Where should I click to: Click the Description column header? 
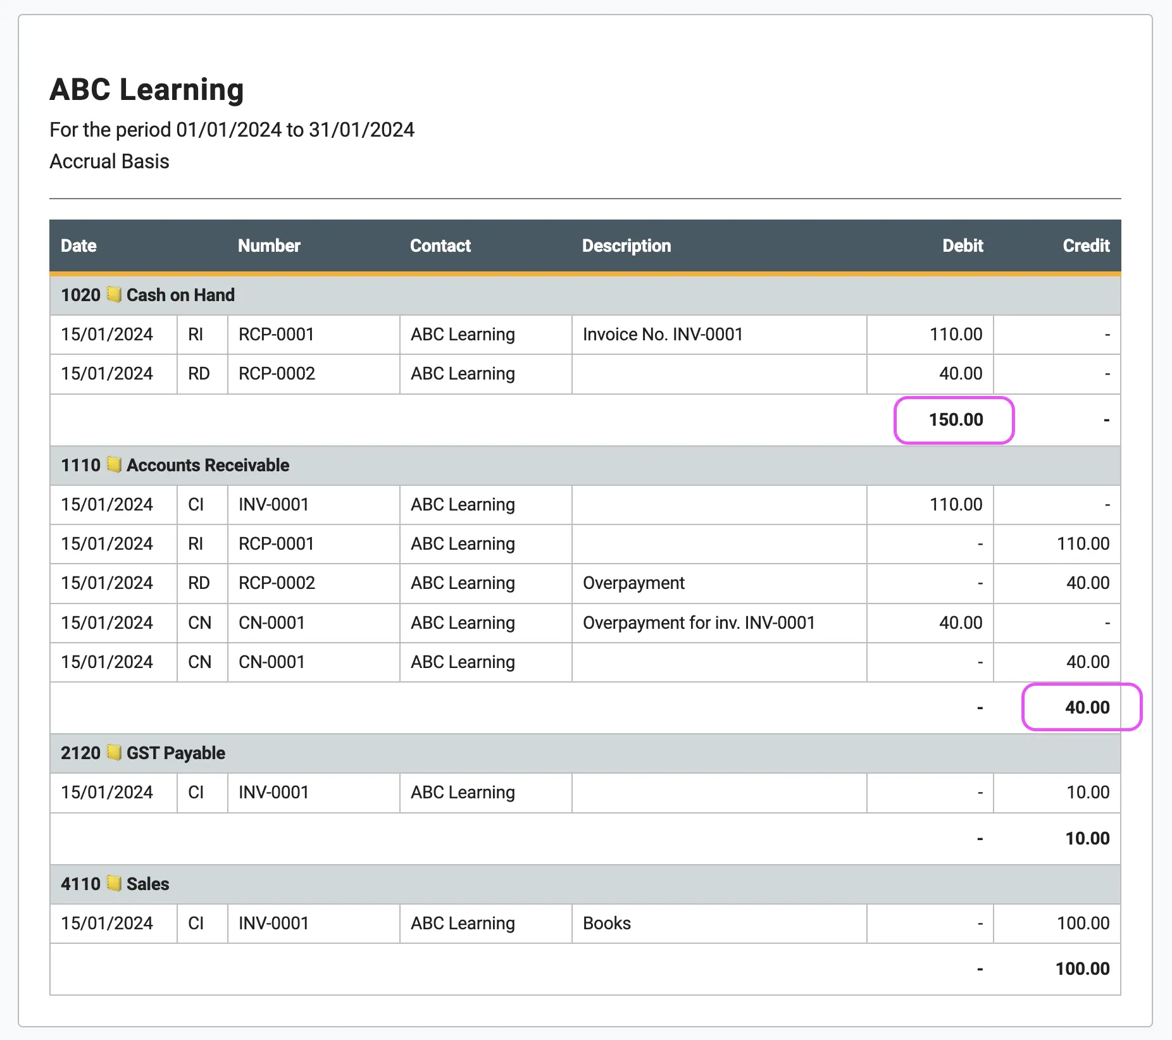coord(627,245)
